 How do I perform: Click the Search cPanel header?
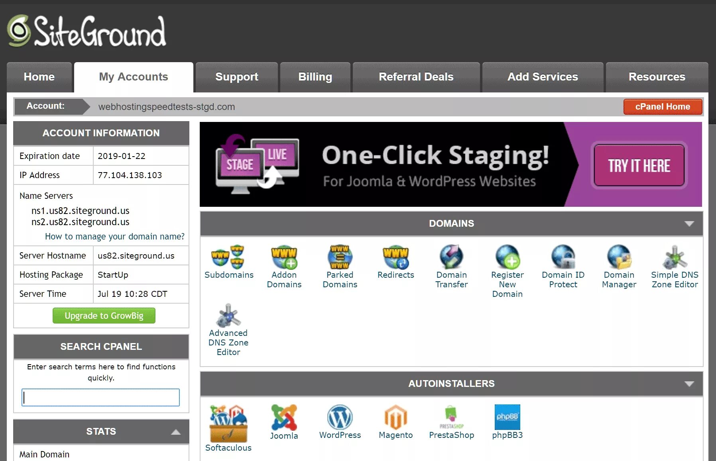[101, 347]
